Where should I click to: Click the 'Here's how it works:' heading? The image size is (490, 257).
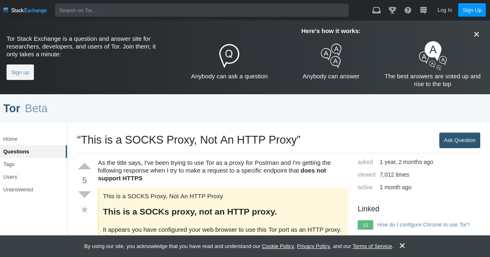[331, 31]
